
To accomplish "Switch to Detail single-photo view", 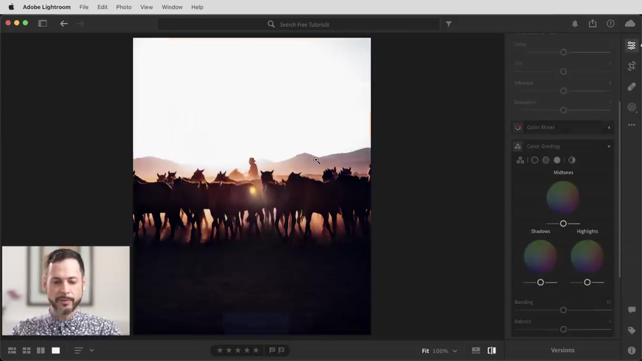I will click(x=56, y=350).
